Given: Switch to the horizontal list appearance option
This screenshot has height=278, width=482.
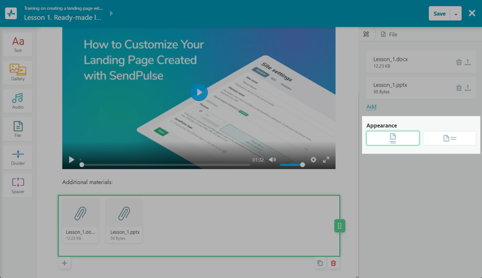Looking at the screenshot, I should tap(449, 138).
